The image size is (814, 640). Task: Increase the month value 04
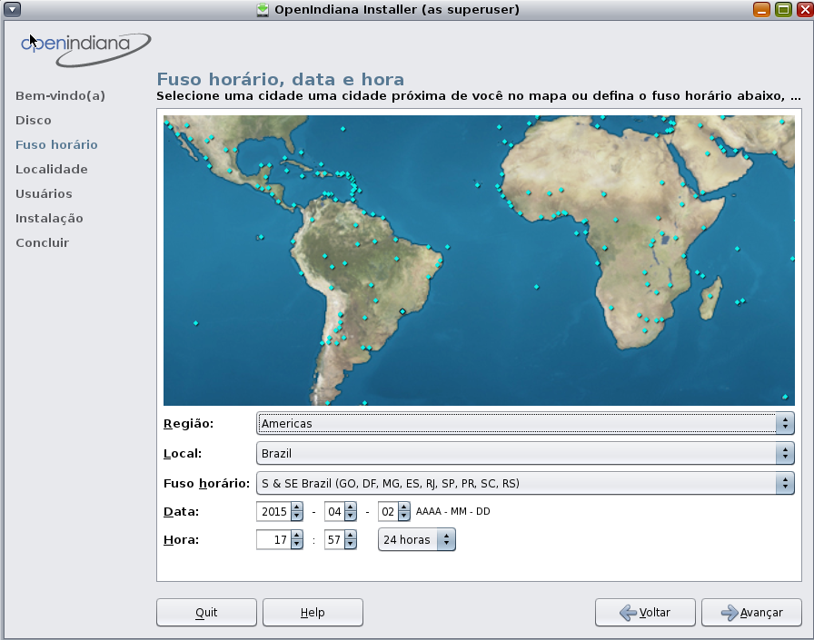click(x=351, y=507)
